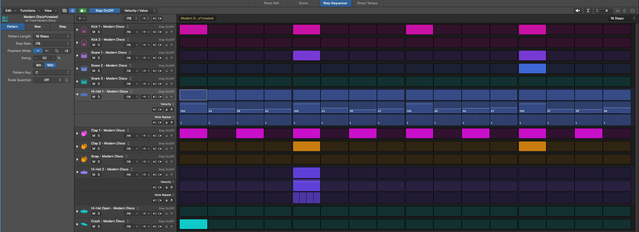Screen dimensions: 639x232
Task: Select the wide step width button
Action: (x=633, y=10)
